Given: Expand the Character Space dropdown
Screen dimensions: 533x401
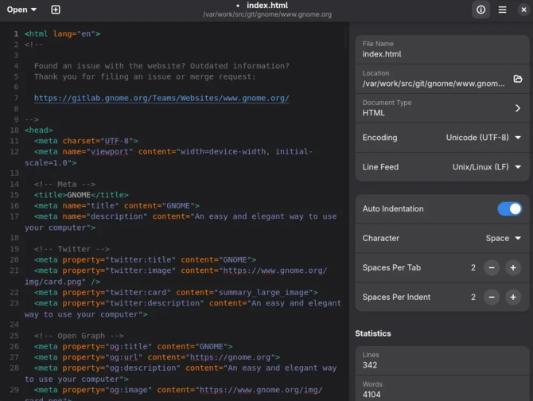Looking at the screenshot, I should click(x=503, y=238).
